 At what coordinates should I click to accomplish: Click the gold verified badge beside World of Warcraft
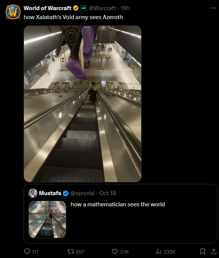coord(76,8)
